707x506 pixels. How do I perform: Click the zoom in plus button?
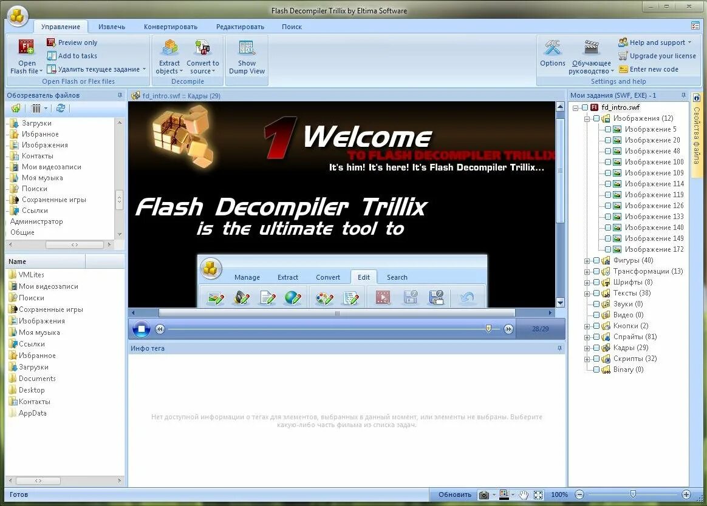click(686, 494)
